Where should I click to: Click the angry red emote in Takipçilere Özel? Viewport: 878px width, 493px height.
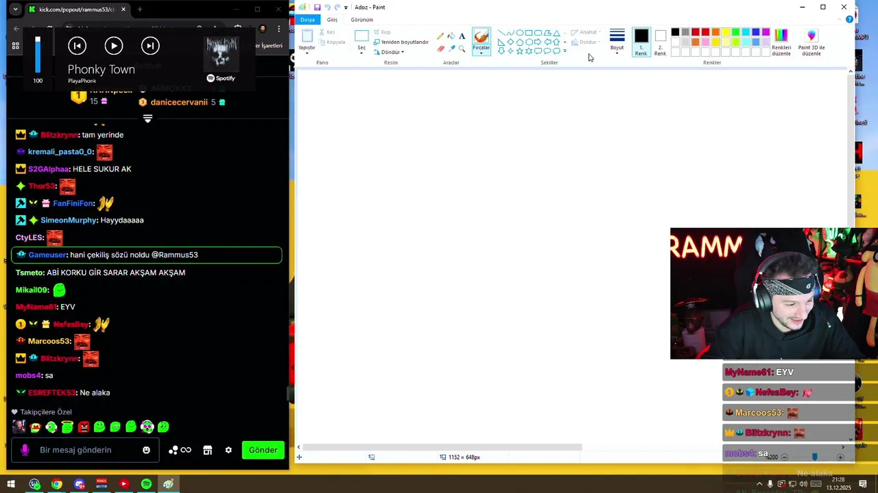click(84, 427)
